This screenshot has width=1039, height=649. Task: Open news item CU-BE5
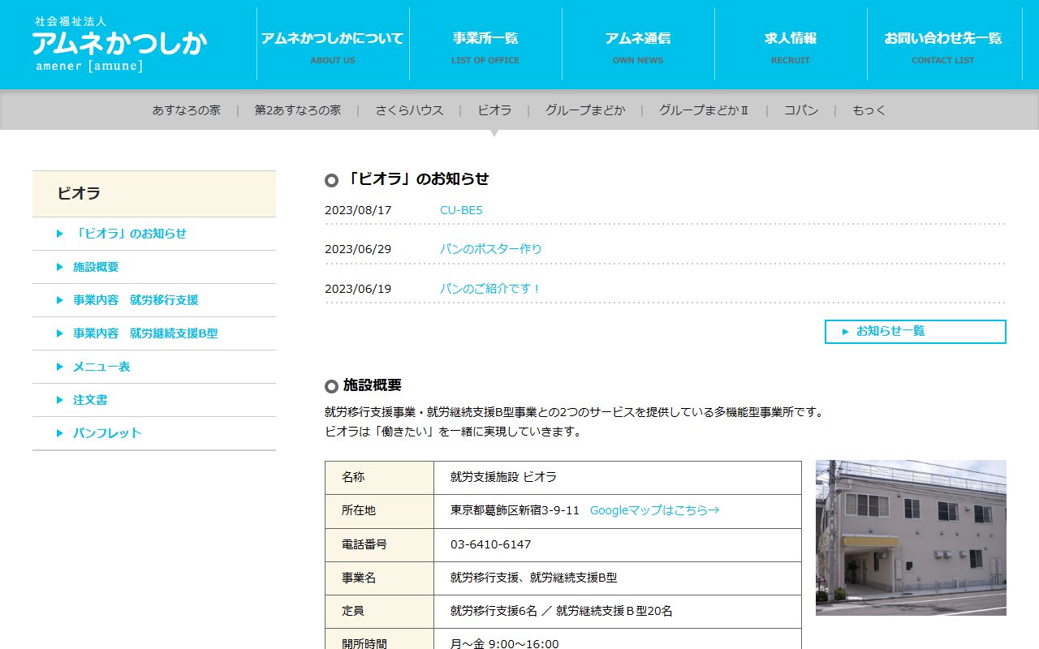[x=461, y=210]
